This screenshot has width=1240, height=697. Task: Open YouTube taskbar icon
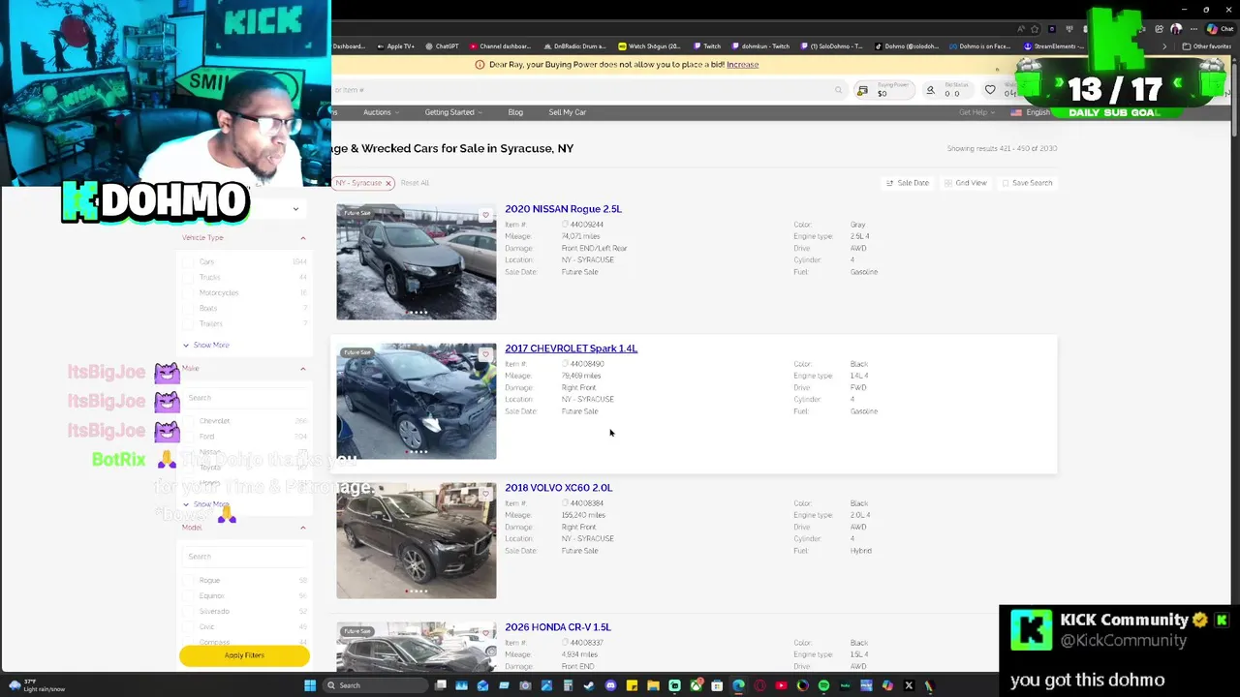(x=781, y=685)
